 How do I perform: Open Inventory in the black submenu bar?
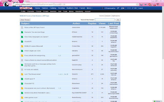pos(53,11)
